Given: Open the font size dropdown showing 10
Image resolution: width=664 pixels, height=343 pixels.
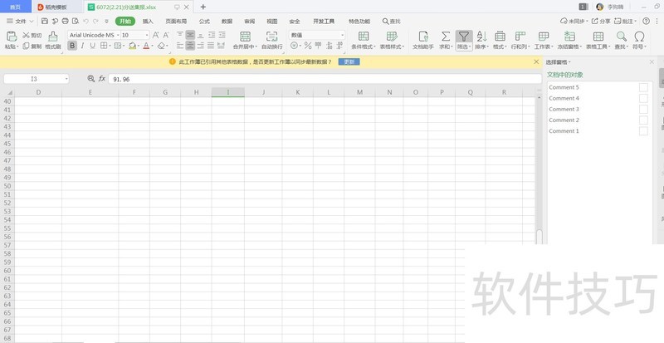Looking at the screenshot, I should pos(147,35).
